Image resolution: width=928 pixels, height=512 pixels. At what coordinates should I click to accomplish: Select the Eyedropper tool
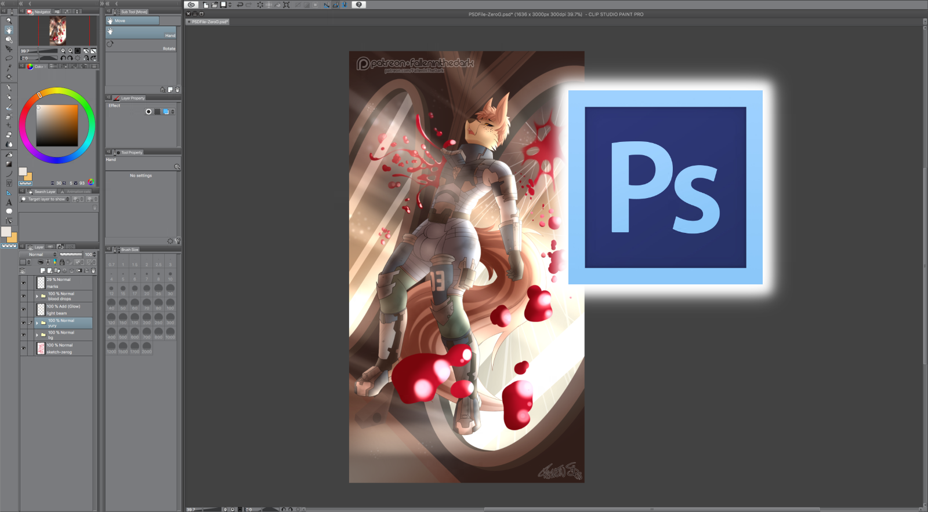pyautogui.click(x=9, y=67)
